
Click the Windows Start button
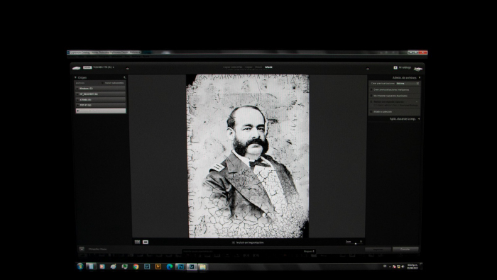(x=80, y=267)
